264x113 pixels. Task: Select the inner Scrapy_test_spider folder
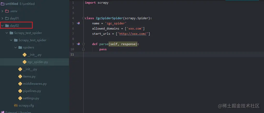(x=32, y=40)
